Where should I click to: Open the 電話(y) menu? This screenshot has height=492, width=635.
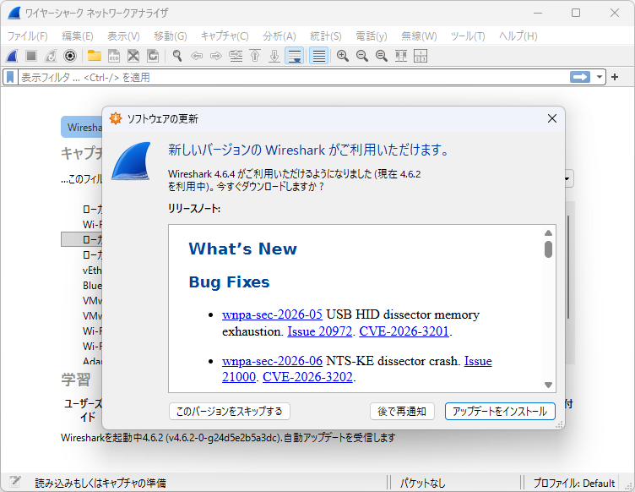point(372,36)
